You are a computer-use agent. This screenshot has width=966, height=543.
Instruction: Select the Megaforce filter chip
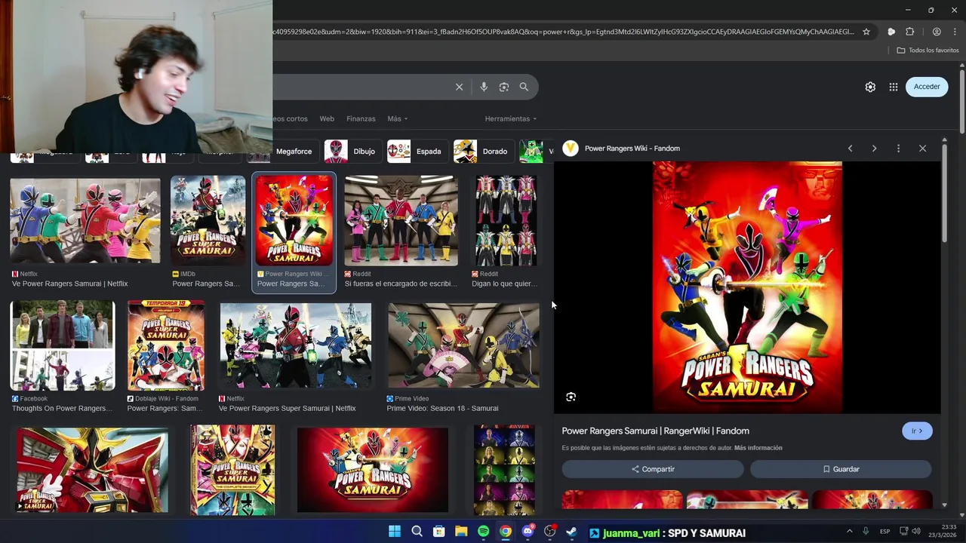tap(285, 151)
